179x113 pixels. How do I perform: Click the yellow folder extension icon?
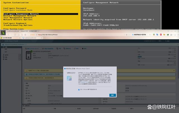[x=164, y=35]
